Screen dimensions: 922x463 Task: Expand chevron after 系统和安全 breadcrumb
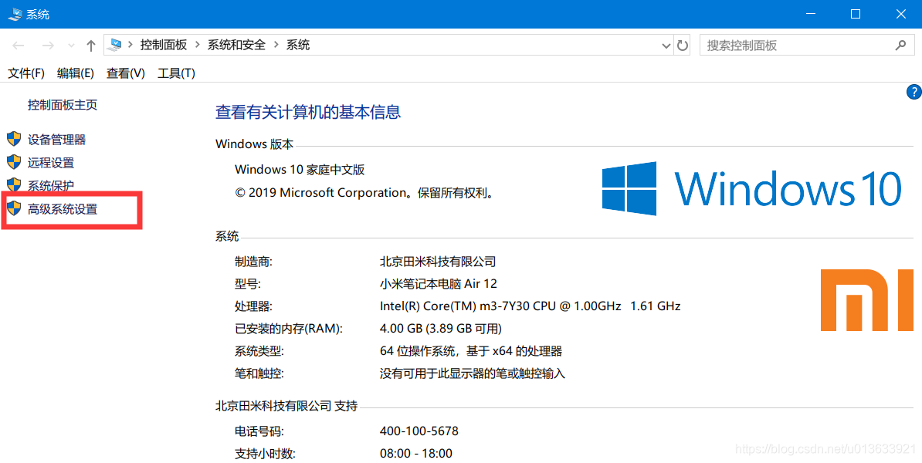(276, 46)
